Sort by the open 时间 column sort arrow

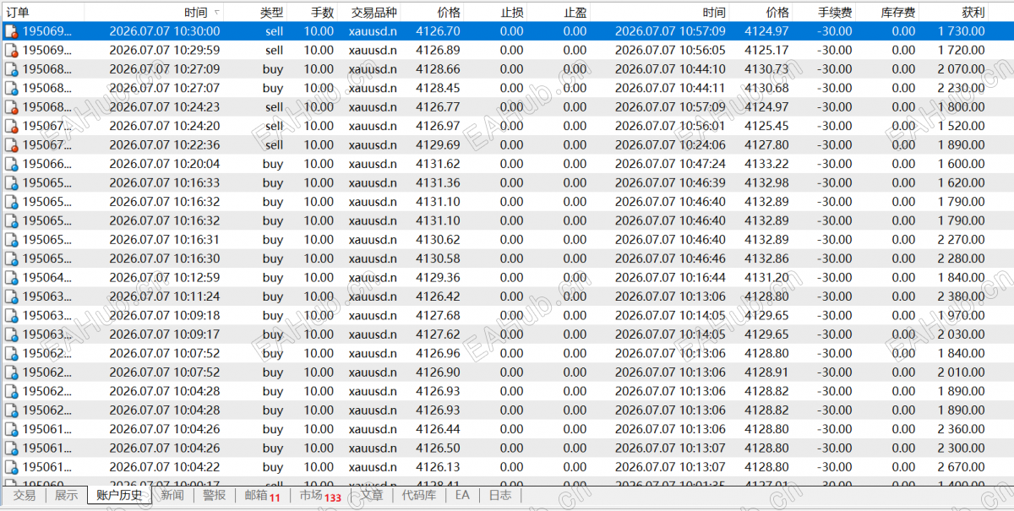217,13
